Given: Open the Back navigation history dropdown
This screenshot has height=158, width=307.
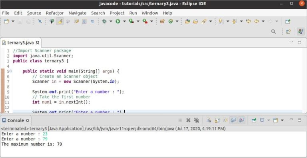Looking at the screenshot, I should pos(263,21).
